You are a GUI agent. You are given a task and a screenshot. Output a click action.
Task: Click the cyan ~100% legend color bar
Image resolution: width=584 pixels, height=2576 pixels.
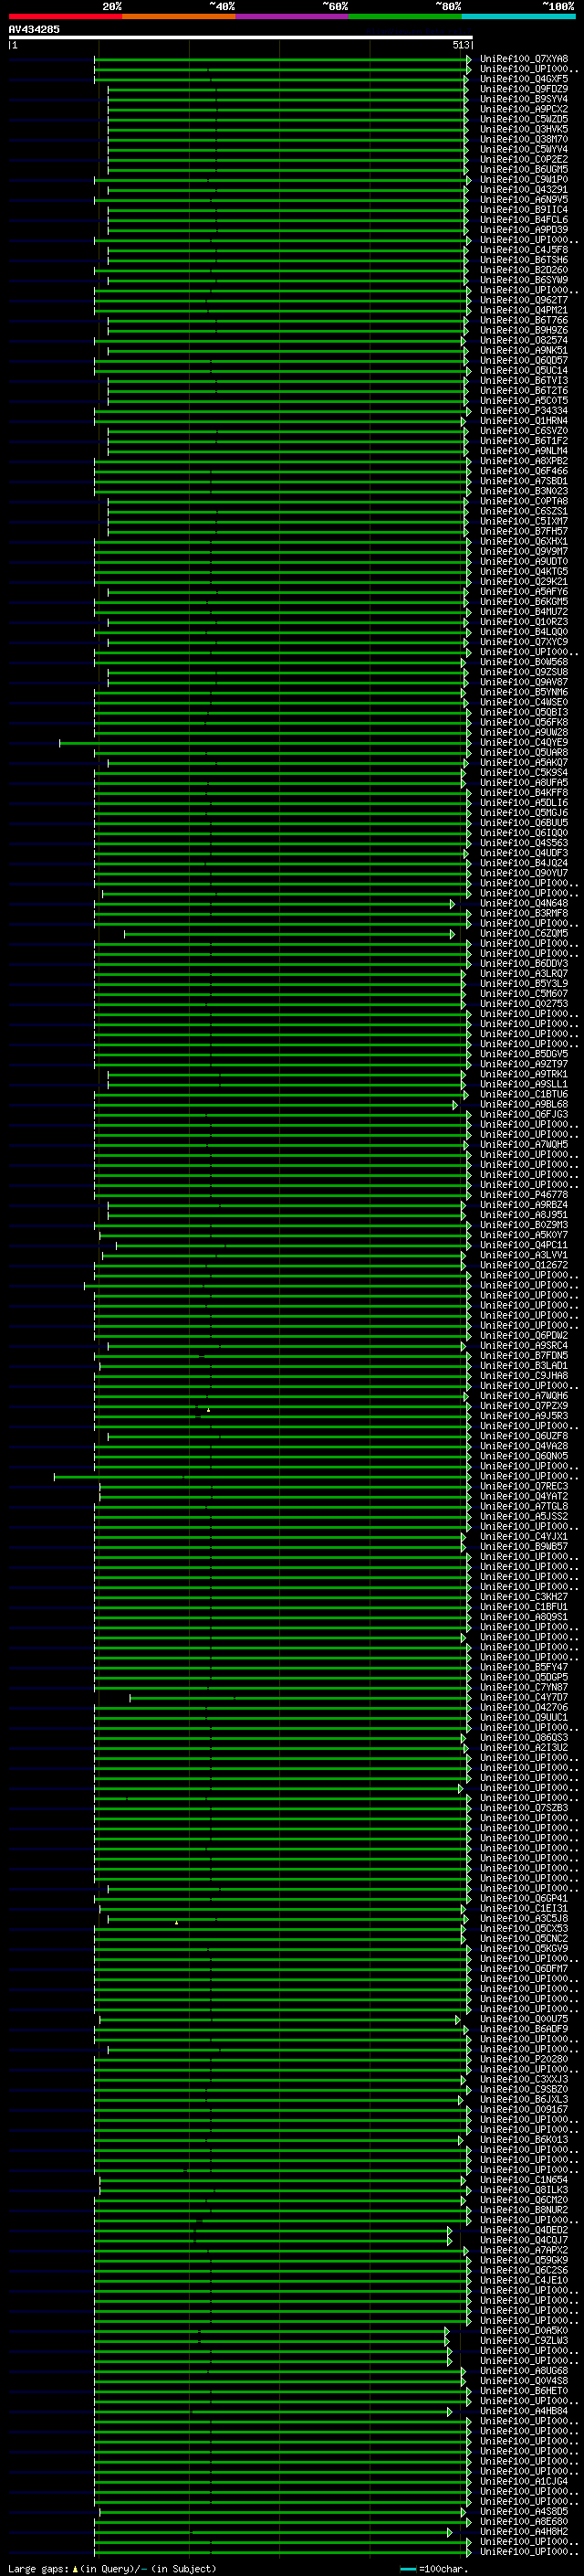518,16
